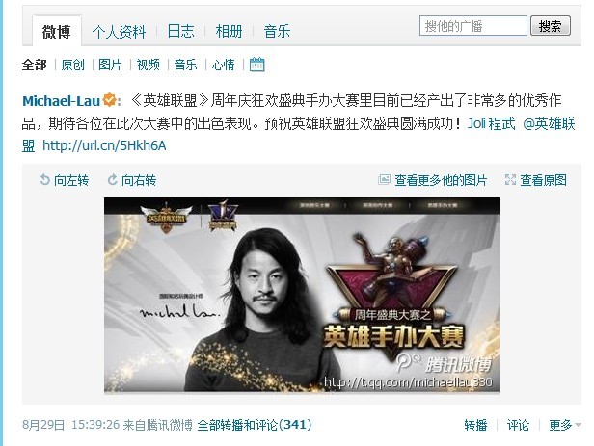Filter posts by 心情
This screenshot has width=594, height=446.
[223, 65]
